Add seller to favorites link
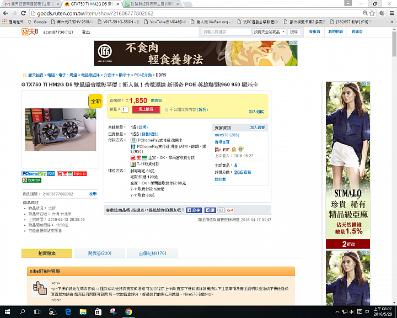Image resolution: width=397 pixels, height=318 pixels. [x=257, y=128]
